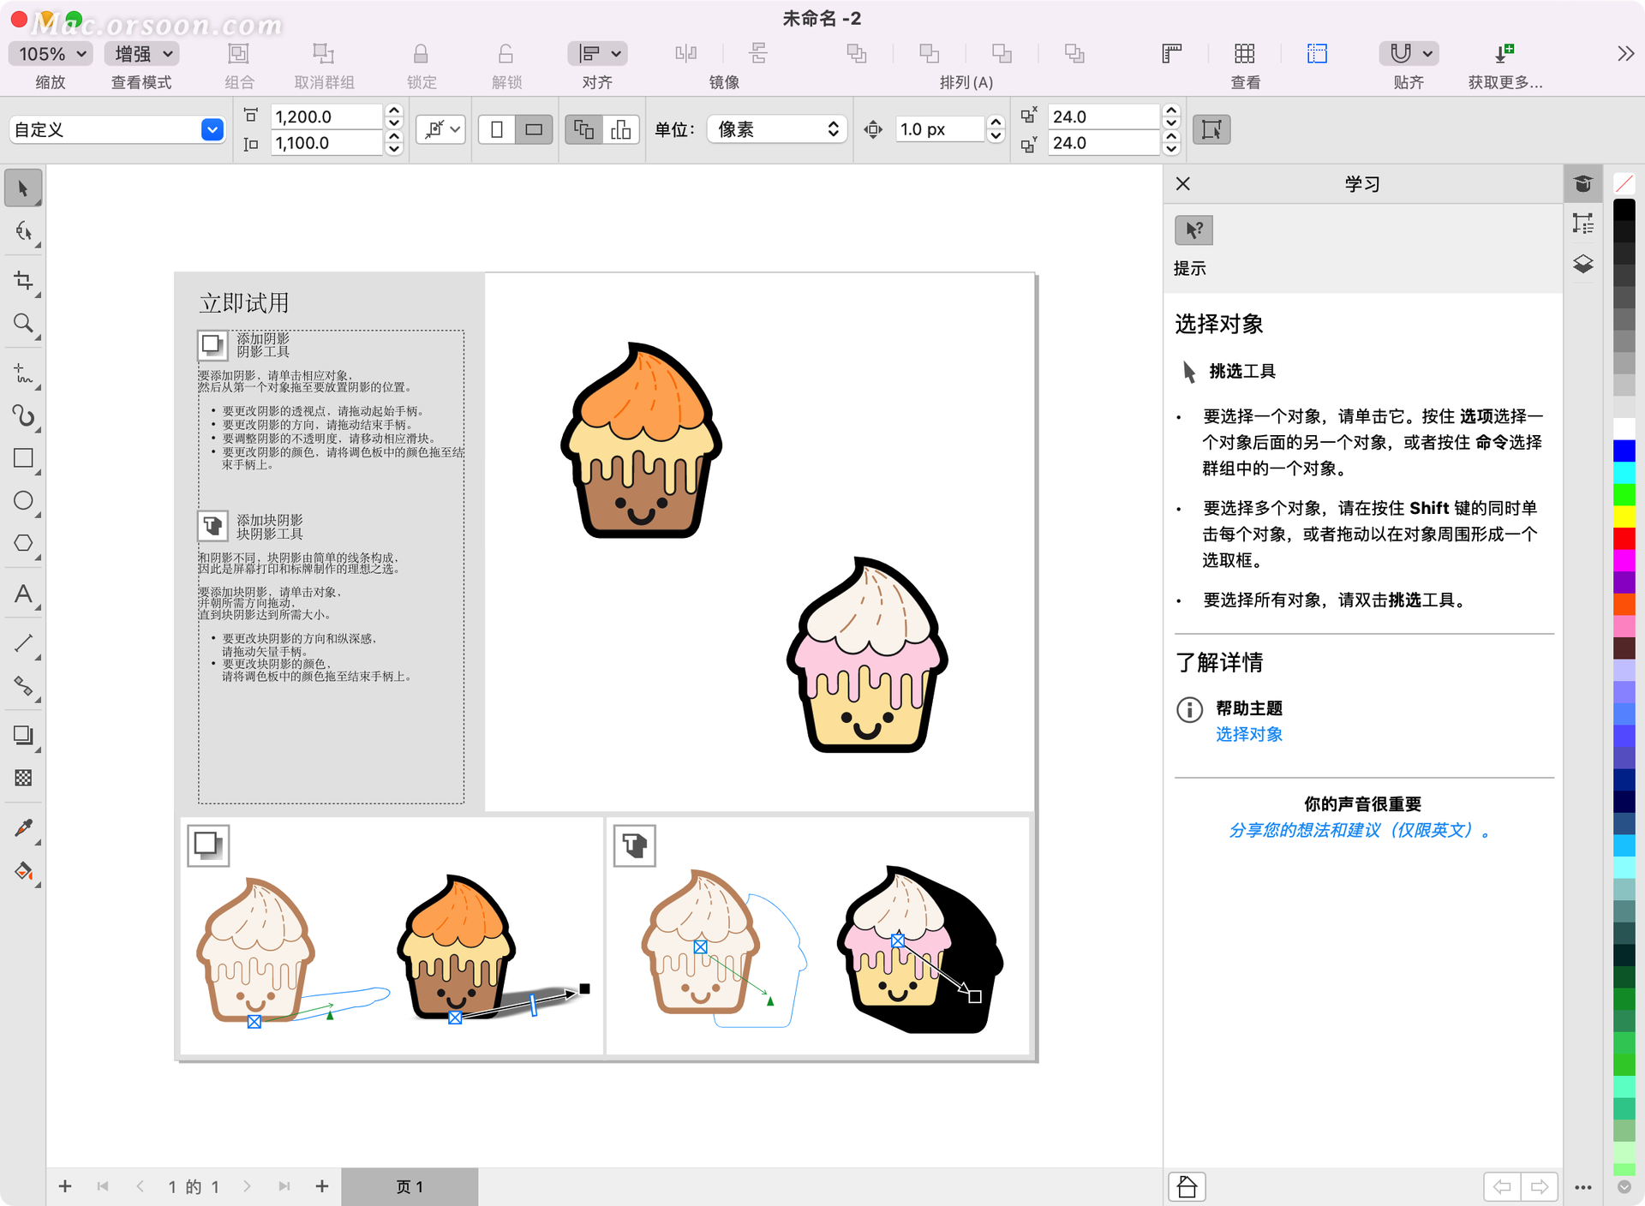Select the Text tool in toolbox

(x=23, y=594)
